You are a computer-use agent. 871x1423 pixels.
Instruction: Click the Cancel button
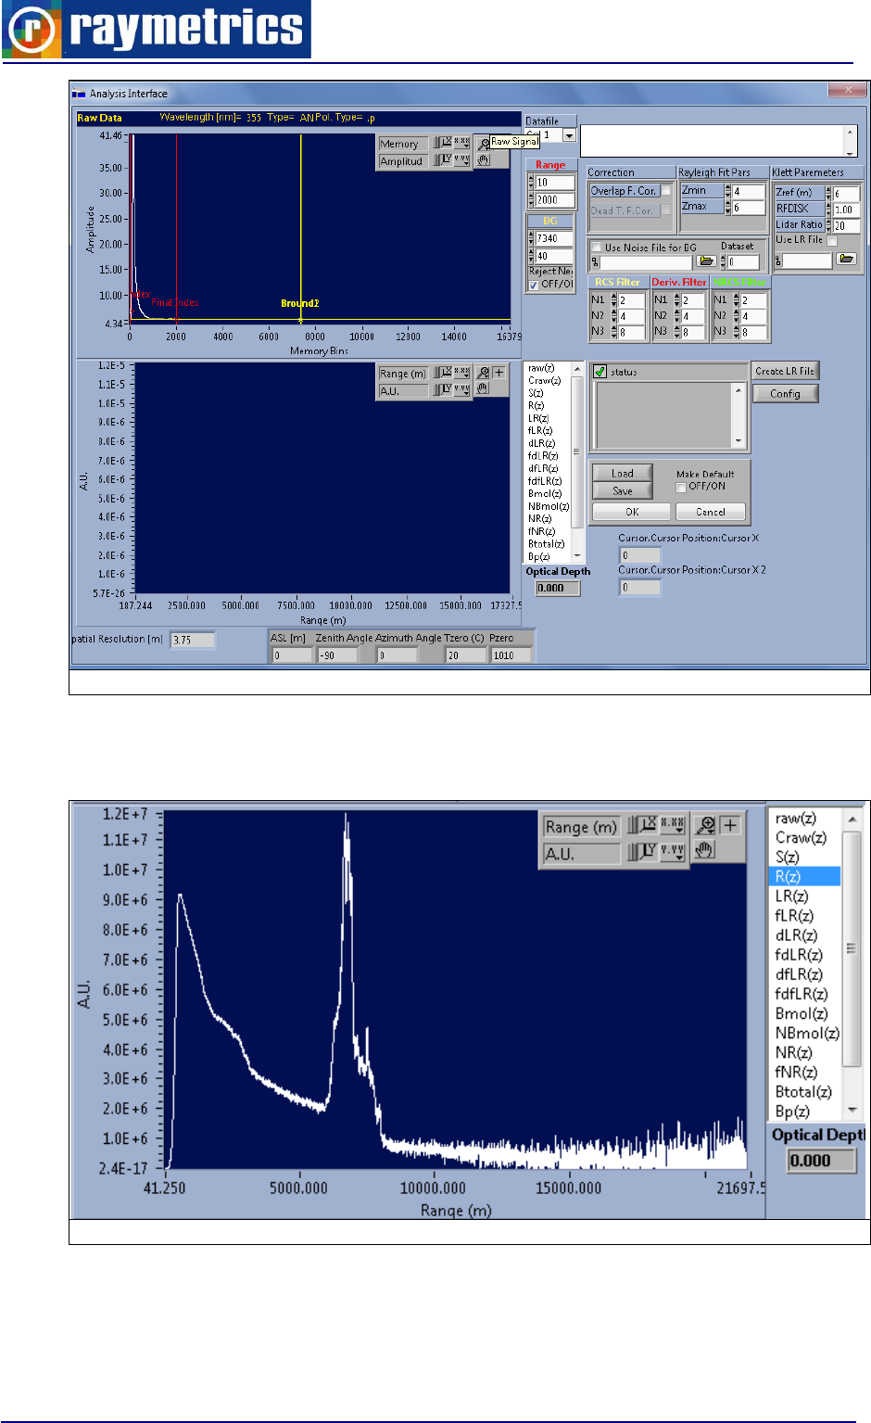tap(711, 512)
